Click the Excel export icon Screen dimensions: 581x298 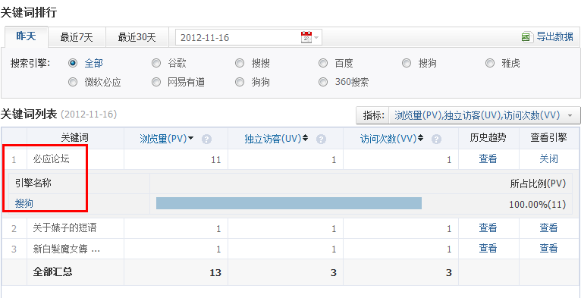(x=526, y=37)
